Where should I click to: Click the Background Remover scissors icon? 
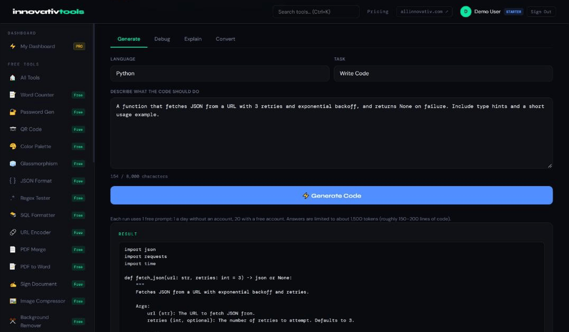[13, 321]
